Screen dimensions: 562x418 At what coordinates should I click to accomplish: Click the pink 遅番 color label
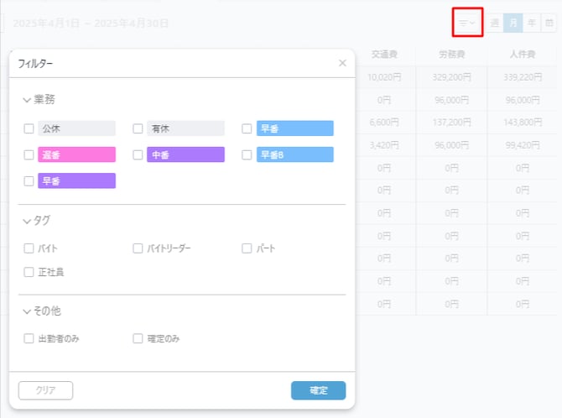tap(76, 155)
